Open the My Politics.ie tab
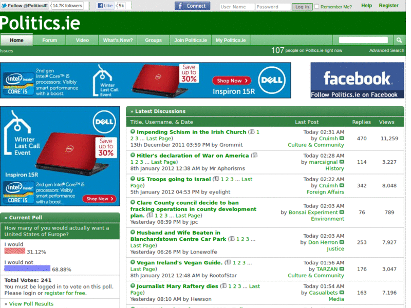411x308 pixels. pos(231,40)
